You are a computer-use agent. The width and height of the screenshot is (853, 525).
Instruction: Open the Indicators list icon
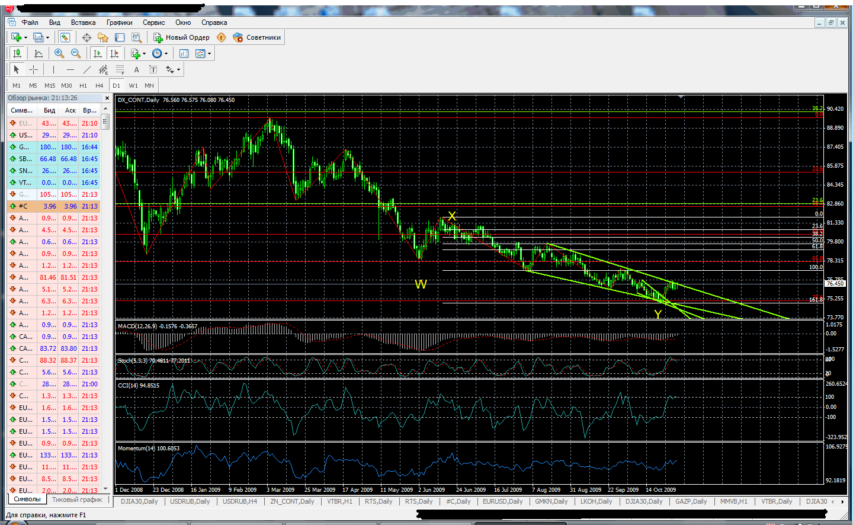click(136, 53)
